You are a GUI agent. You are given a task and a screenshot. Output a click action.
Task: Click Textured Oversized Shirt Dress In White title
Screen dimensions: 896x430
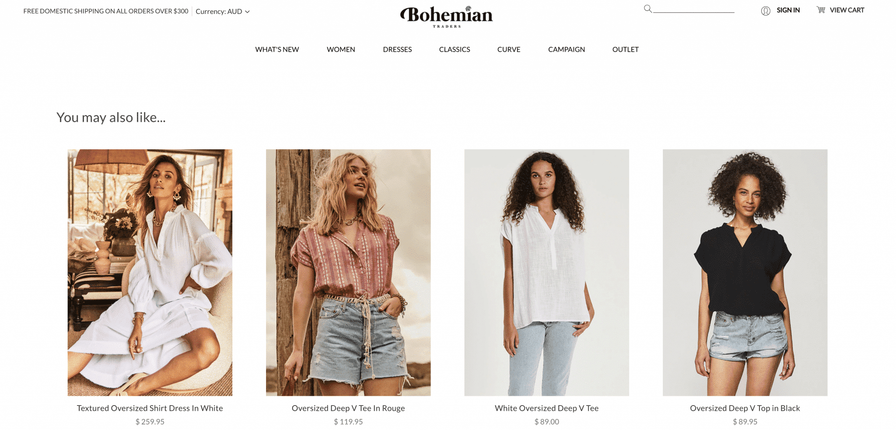point(150,408)
